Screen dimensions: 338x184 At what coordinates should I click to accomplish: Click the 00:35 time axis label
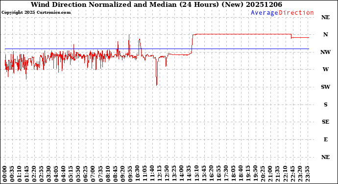[12, 174]
